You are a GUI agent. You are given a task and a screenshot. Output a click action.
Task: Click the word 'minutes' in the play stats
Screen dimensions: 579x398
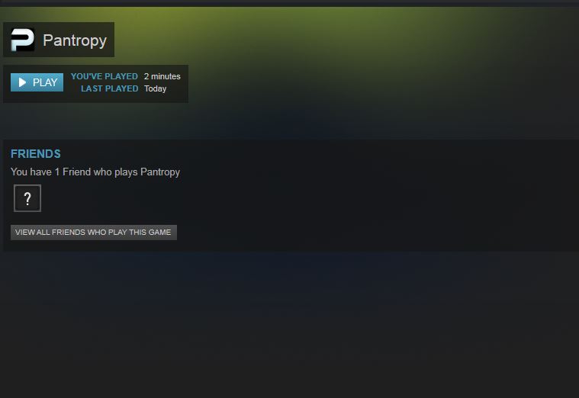coord(166,76)
